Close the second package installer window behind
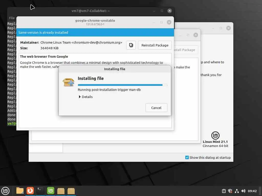 click(x=196, y=35)
